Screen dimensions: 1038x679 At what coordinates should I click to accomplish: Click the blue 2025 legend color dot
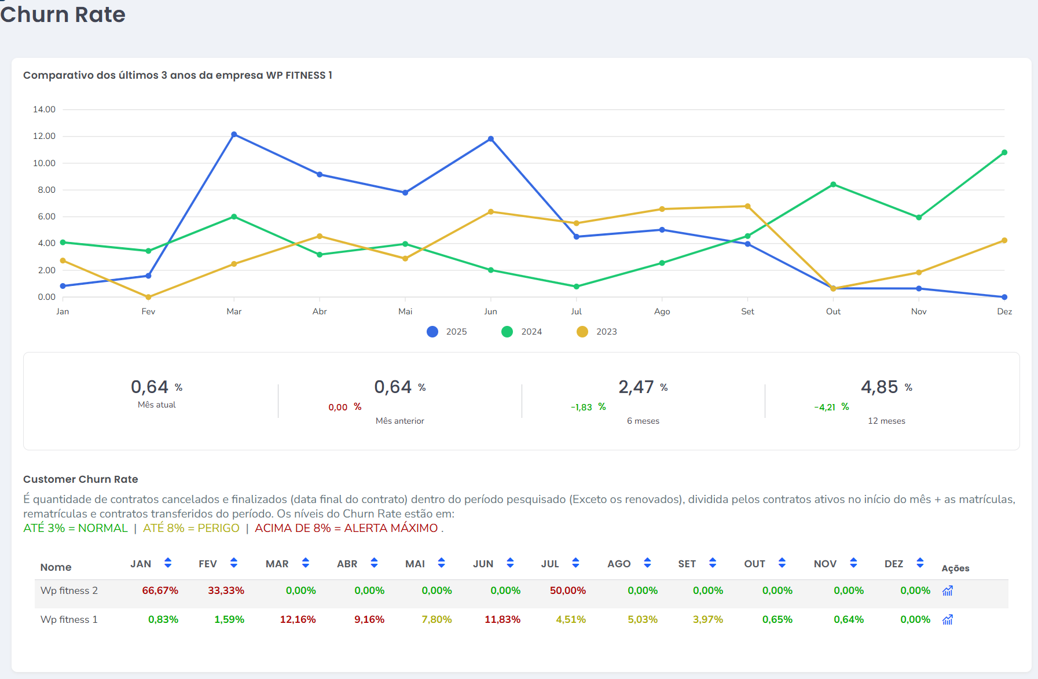tap(432, 332)
